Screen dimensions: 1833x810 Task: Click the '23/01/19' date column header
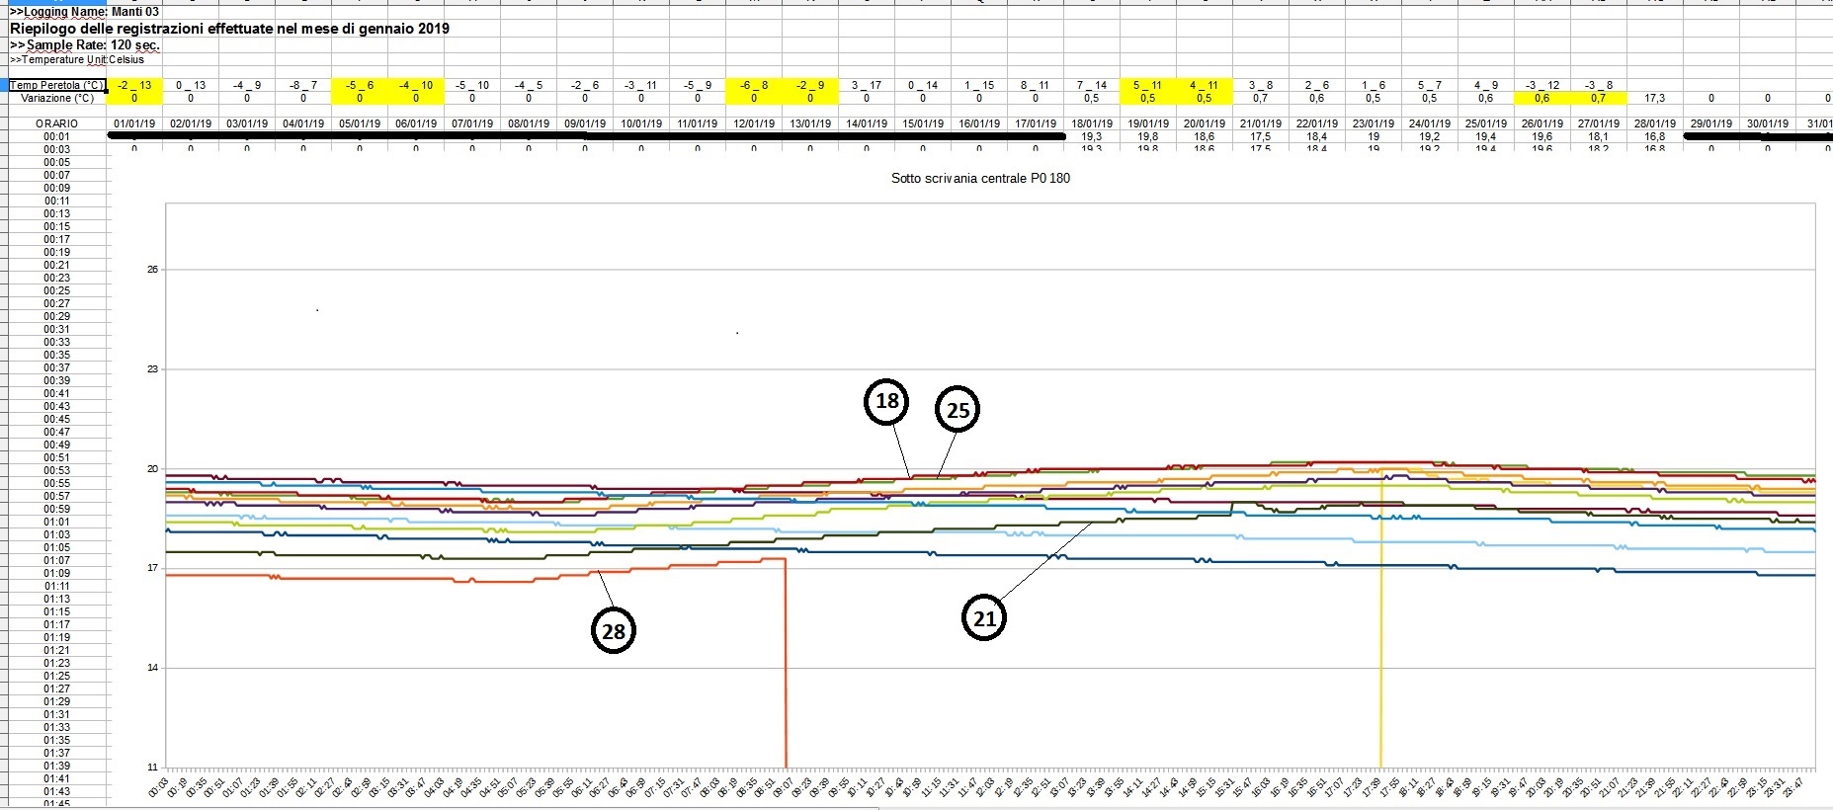[1374, 123]
